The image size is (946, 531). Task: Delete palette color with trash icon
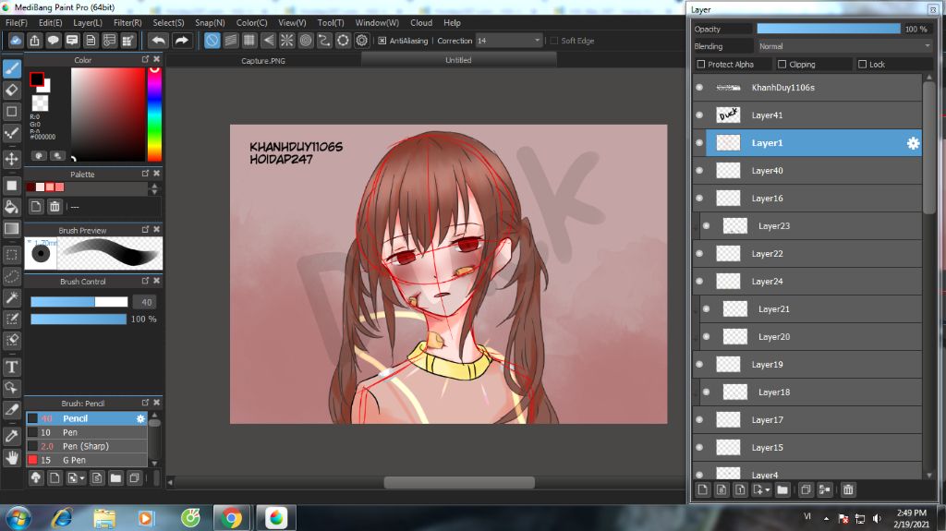coord(55,207)
